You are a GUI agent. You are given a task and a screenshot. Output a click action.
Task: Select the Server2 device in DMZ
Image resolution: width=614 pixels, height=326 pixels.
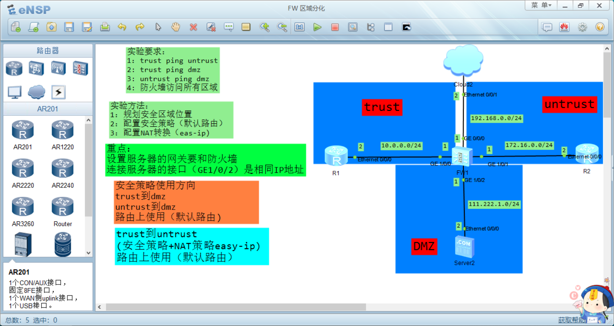[464, 247]
